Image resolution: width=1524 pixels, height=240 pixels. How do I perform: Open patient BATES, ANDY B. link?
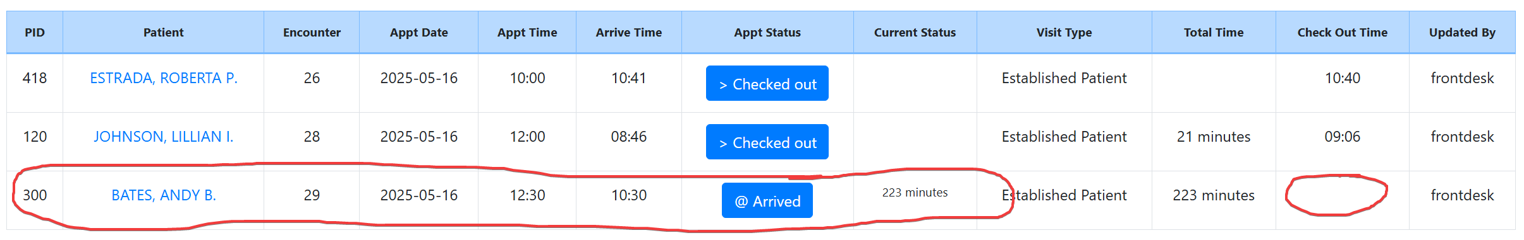pyautogui.click(x=164, y=195)
